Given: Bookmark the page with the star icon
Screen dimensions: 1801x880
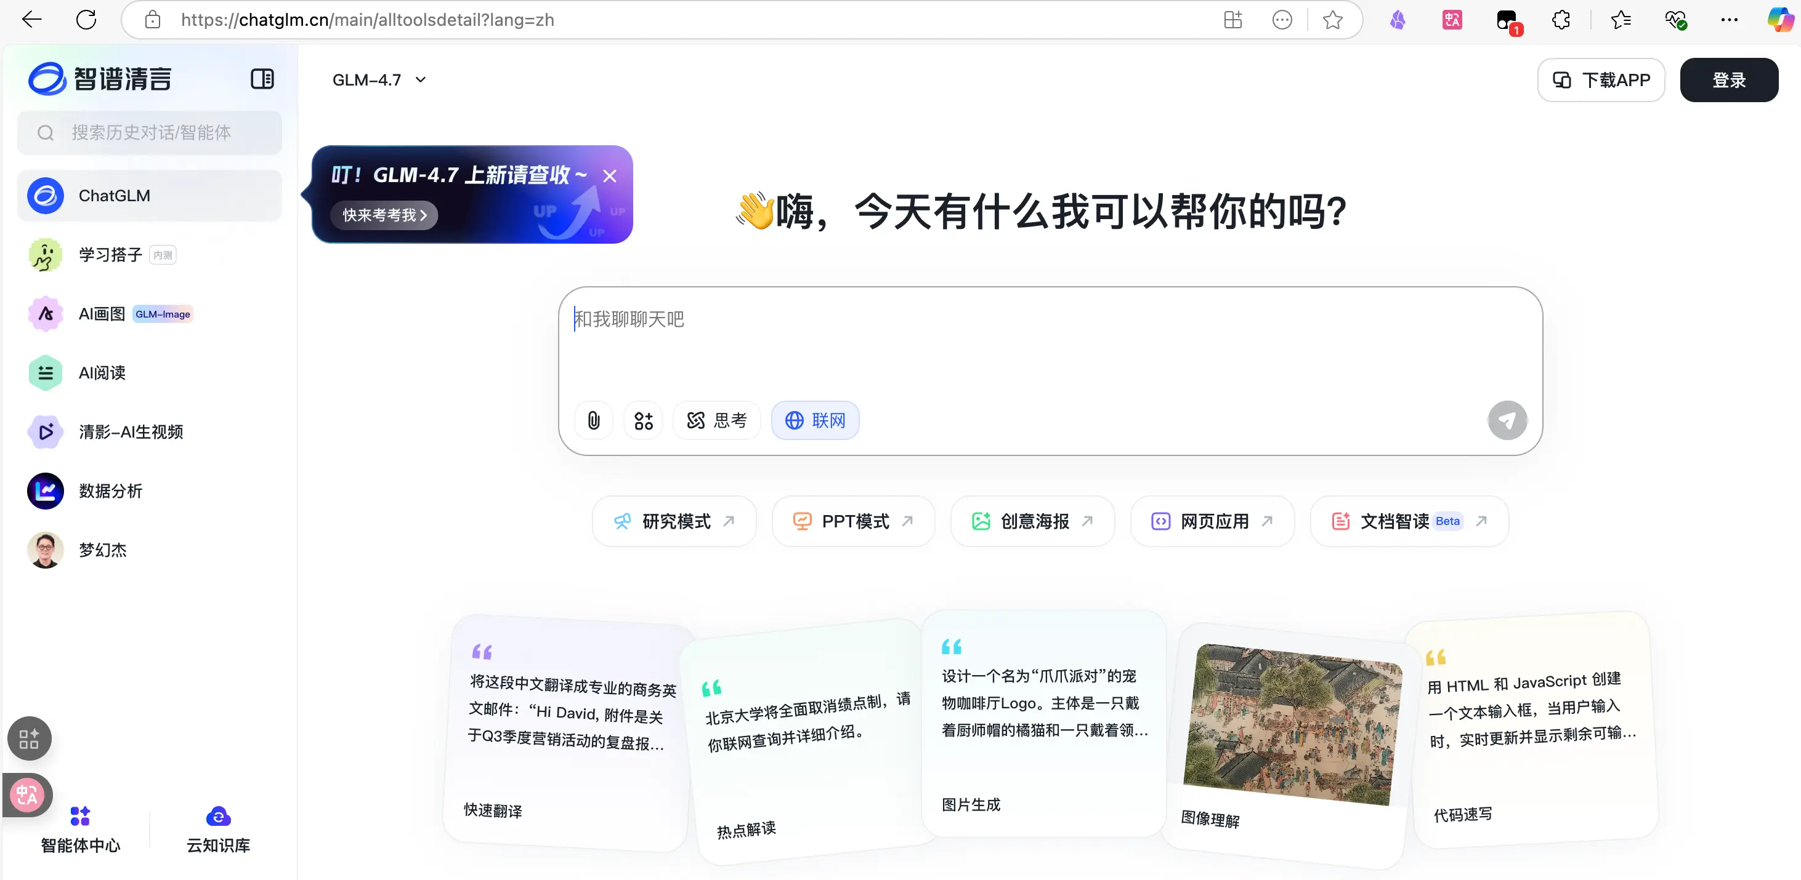Looking at the screenshot, I should (1332, 20).
